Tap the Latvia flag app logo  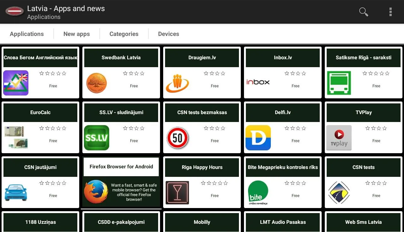pos(15,12)
